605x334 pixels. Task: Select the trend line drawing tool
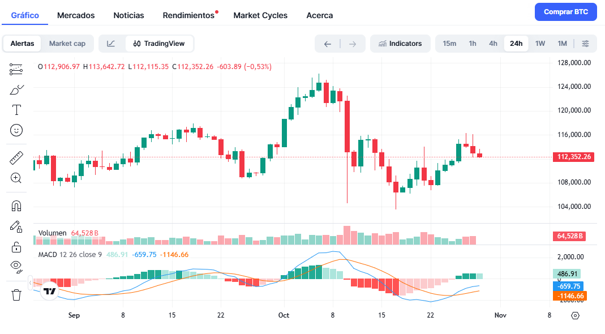point(16,70)
